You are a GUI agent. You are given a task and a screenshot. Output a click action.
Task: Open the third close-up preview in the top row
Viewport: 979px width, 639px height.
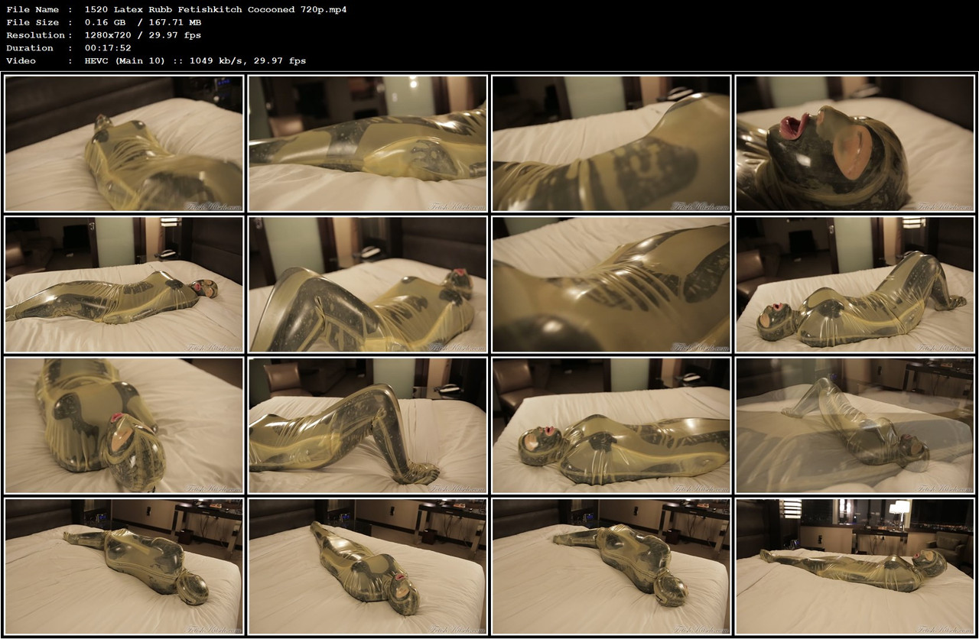click(x=612, y=143)
